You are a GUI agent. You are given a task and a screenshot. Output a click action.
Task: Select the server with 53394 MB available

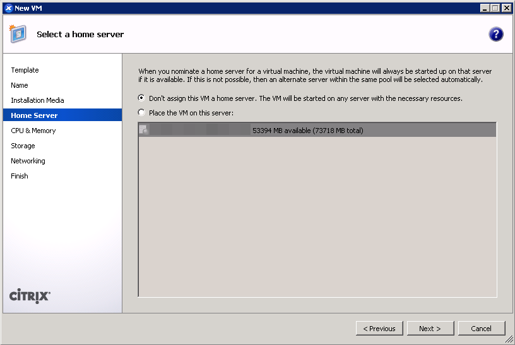[307, 131]
